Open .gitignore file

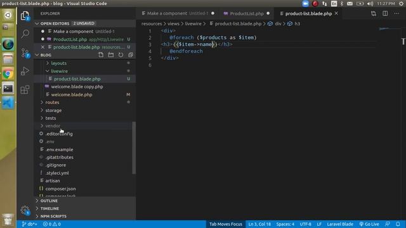[56, 165]
